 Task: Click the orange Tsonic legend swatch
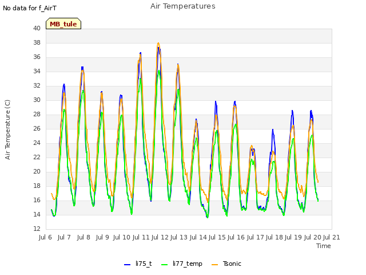pos(214,265)
